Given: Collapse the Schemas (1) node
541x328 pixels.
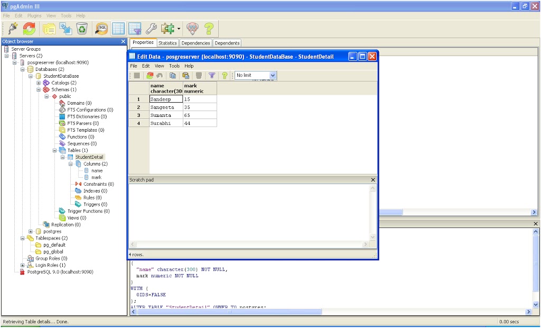Looking at the screenshot, I should (x=39, y=89).
